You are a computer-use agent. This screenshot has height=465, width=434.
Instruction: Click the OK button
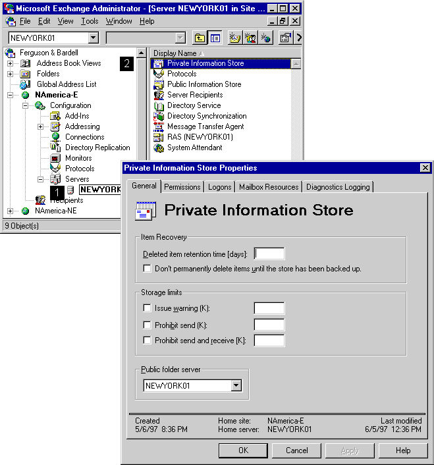(x=243, y=451)
